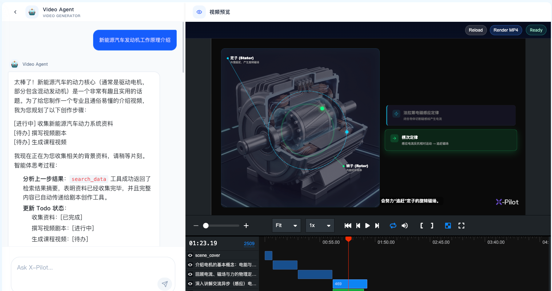Set the in-point with the left bracket
The image size is (552, 291).
pyautogui.click(x=421, y=226)
